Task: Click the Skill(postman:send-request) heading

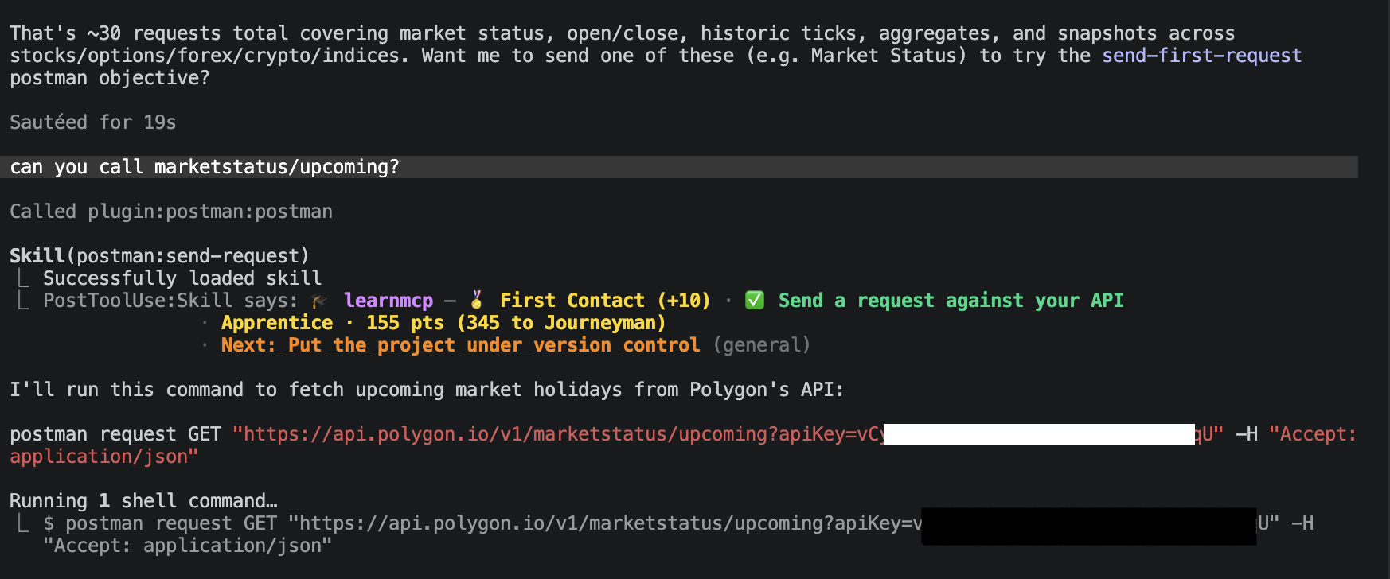Action: 159,256
